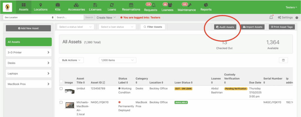Screen dimensions: 301x117
Task: Expand the Laptops category
Action: [x=29, y=73]
